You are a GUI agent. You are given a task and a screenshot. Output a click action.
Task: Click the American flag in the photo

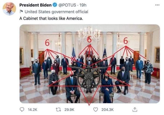pyautogui.click(x=74, y=55)
